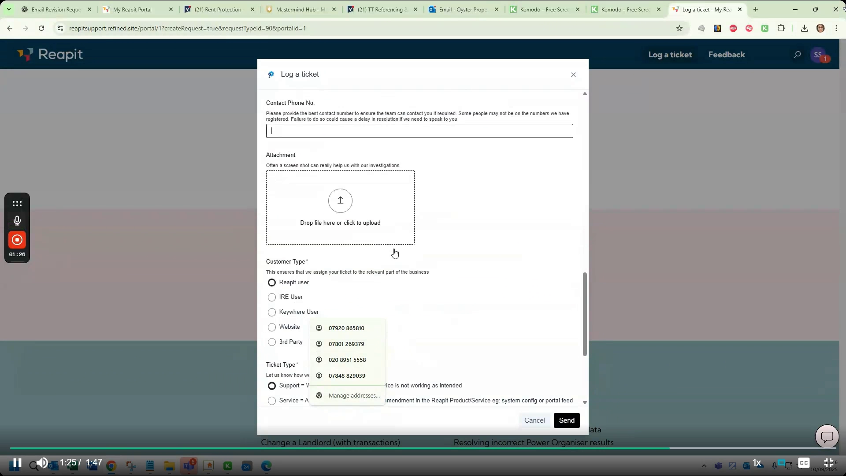Image resolution: width=846 pixels, height=476 pixels.
Task: Open the search icon in Reapit navbar
Action: click(x=798, y=54)
